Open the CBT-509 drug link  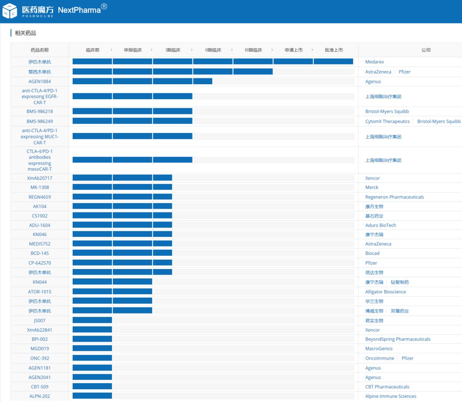click(39, 387)
